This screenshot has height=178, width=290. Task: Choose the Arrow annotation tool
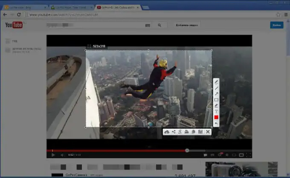tap(216, 94)
